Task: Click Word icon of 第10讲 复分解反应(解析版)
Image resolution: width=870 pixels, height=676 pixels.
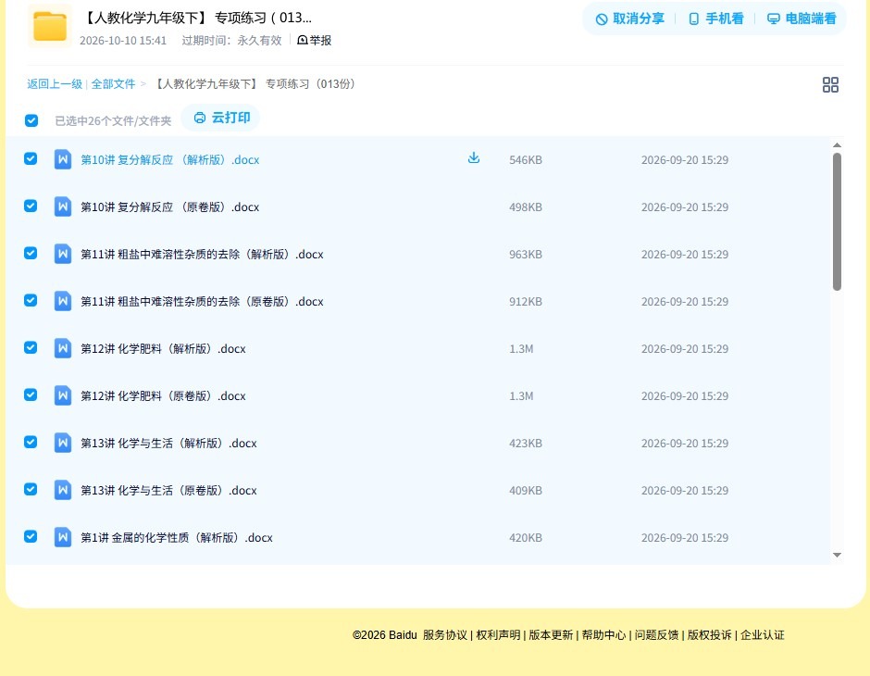Action: (x=63, y=160)
